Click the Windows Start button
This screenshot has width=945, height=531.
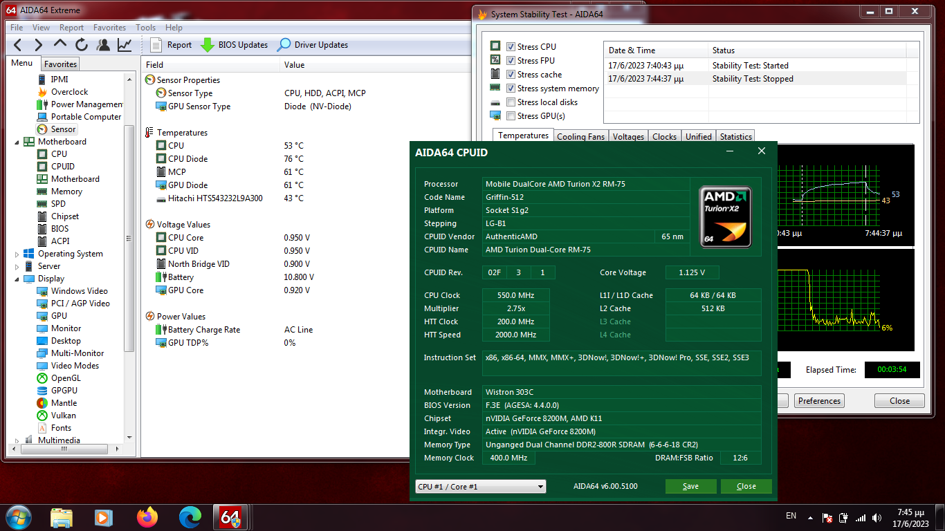click(18, 516)
